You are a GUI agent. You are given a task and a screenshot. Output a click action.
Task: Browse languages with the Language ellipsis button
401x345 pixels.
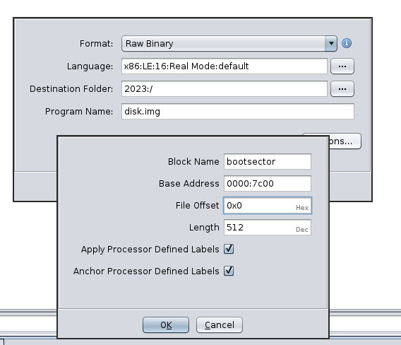point(342,66)
